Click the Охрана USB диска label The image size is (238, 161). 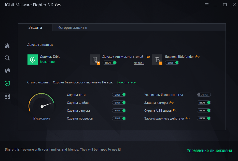point(158,111)
